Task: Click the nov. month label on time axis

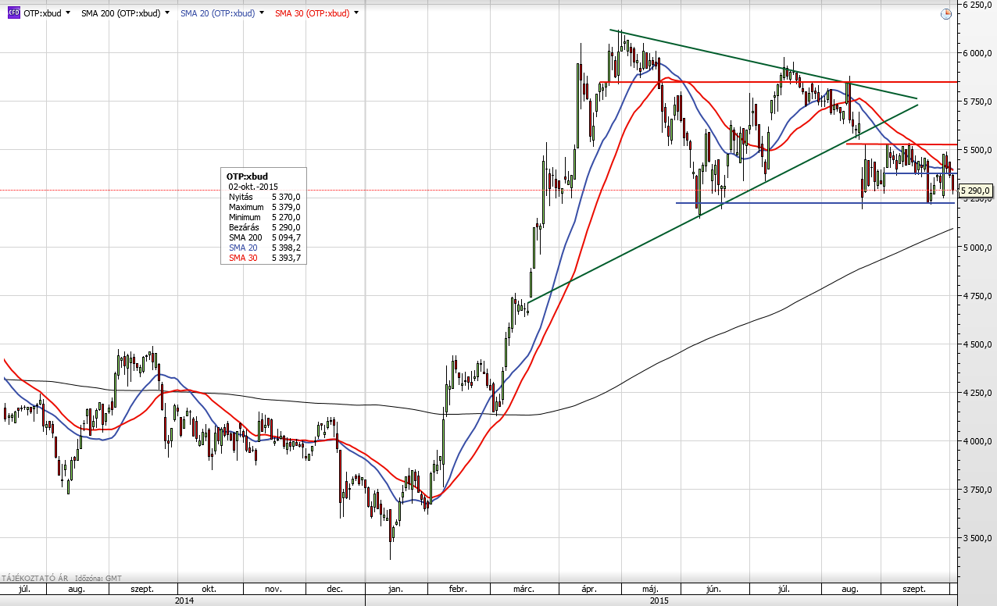Action: pos(273,589)
